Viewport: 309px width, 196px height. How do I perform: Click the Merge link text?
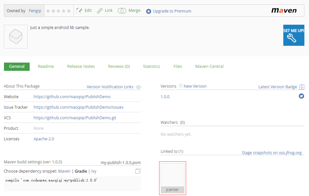coord(134,11)
